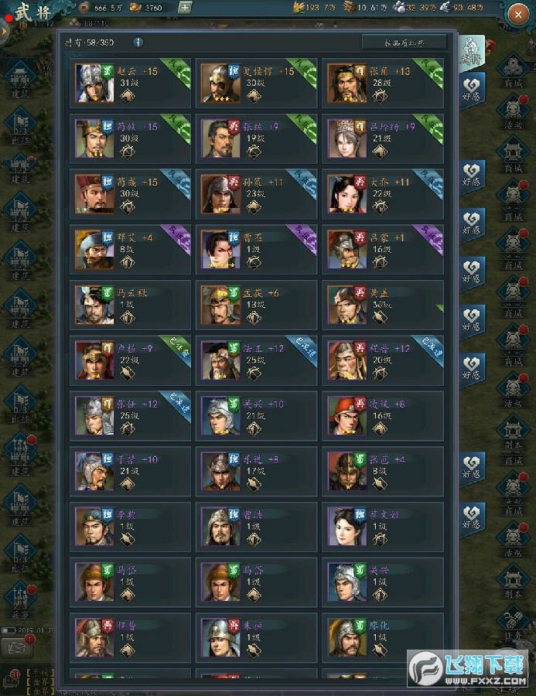Click the 张角 portrait thumbnail
The width and height of the screenshot is (536, 696).
click(x=347, y=83)
